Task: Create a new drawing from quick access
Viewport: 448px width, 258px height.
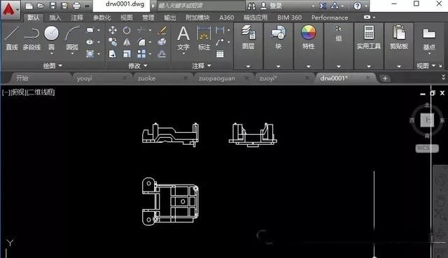Action: click(x=29, y=6)
